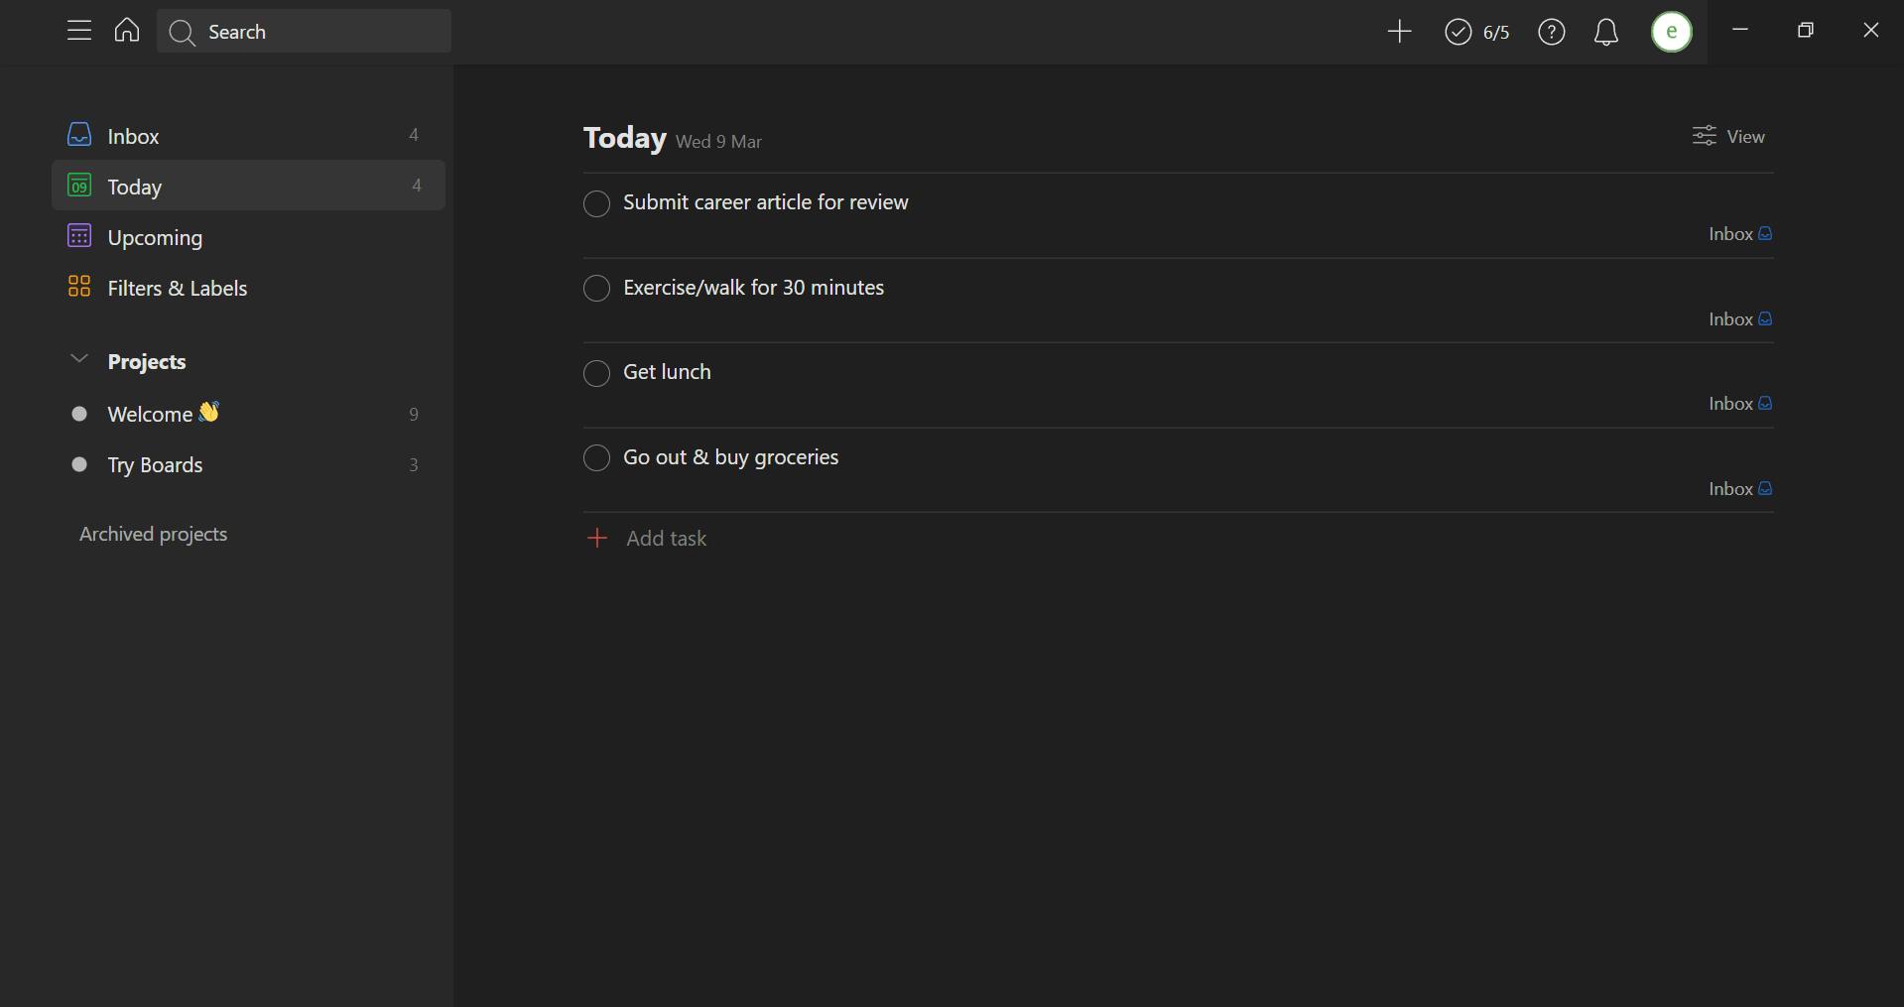Screen dimensions: 1904x1007
Task: Click Inbox link on Get lunch task
Action: pos(1740,404)
